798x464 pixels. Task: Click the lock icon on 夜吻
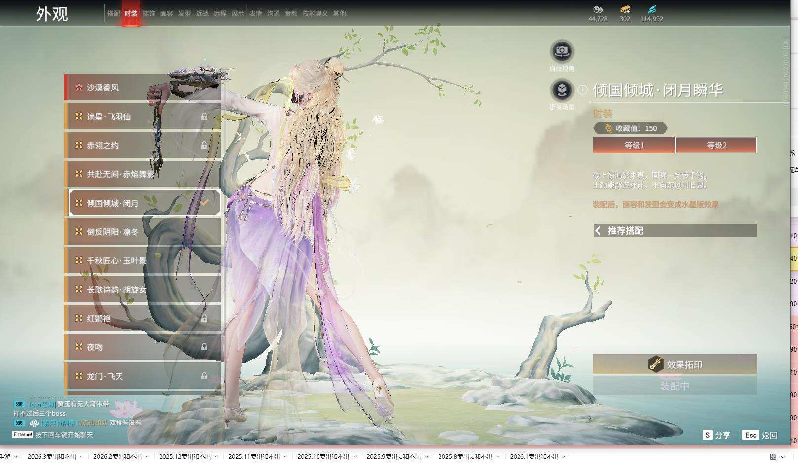click(x=204, y=347)
